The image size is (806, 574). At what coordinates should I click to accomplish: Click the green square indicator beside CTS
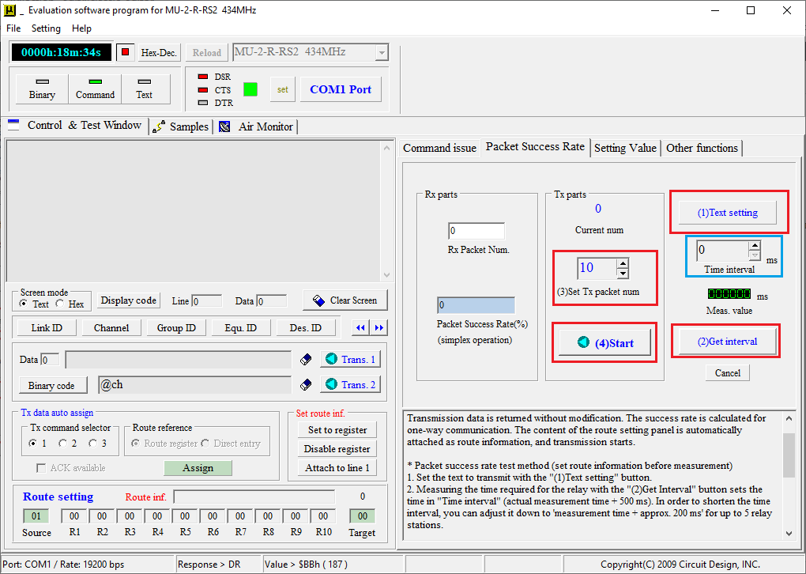pos(250,89)
